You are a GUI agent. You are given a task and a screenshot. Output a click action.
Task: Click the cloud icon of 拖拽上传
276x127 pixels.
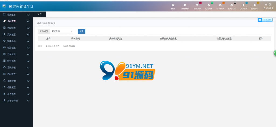[260, 20]
